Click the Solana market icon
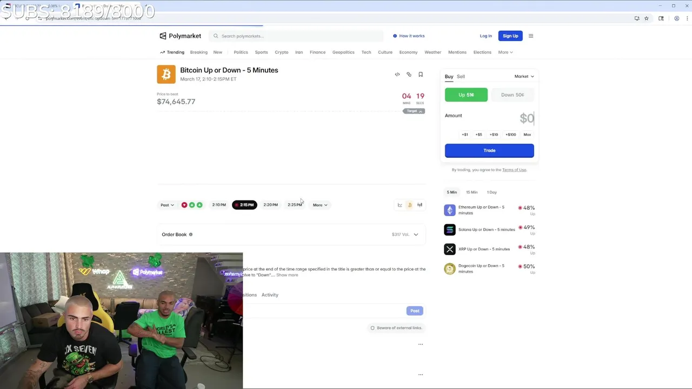 click(x=450, y=230)
